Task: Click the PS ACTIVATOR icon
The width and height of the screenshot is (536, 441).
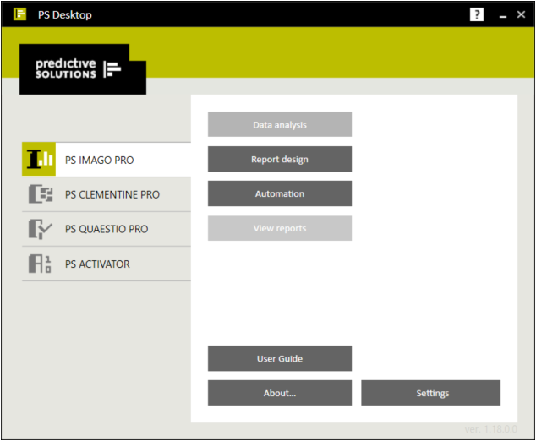Action: 40,264
